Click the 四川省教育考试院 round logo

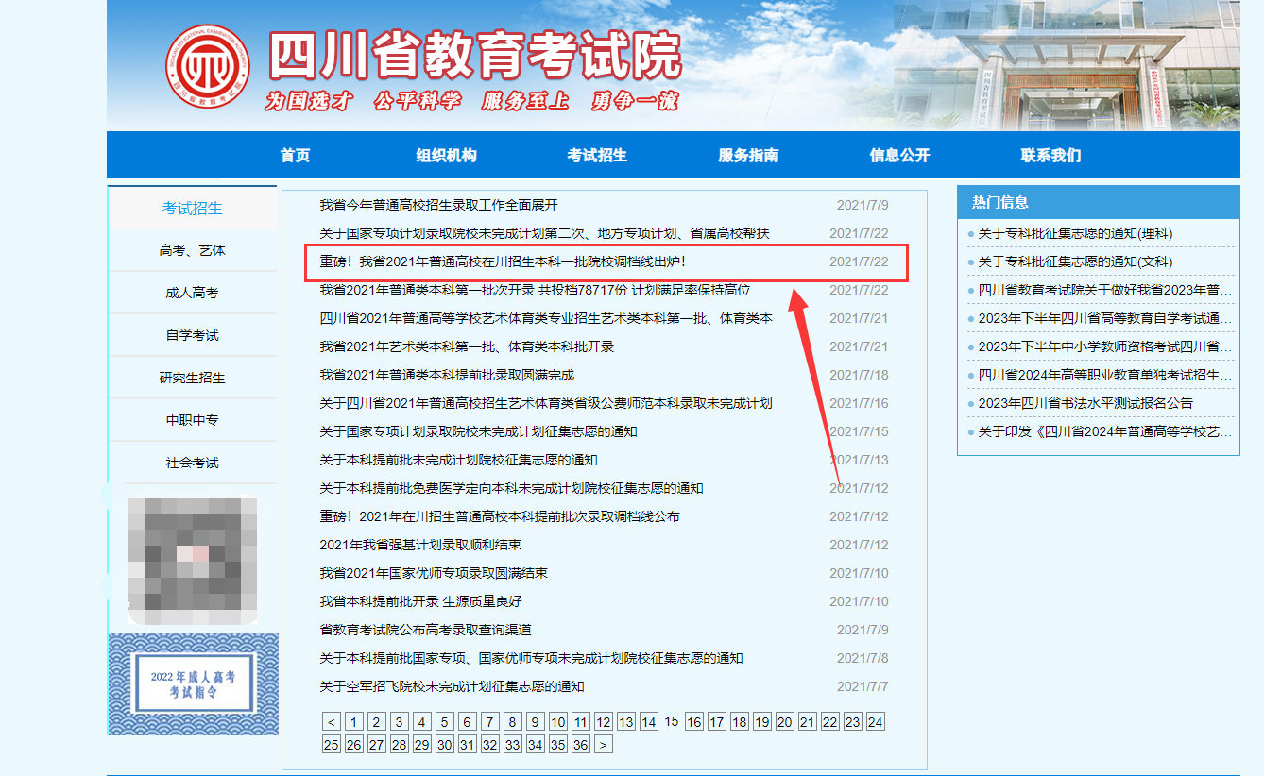point(207,66)
